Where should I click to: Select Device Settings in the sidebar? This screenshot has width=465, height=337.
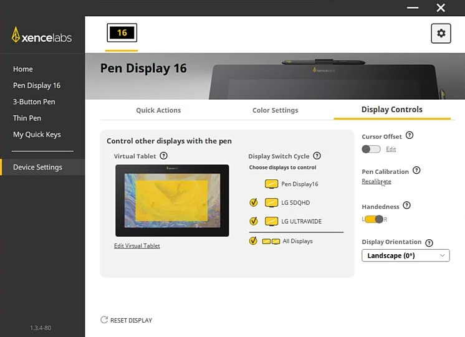point(42,167)
